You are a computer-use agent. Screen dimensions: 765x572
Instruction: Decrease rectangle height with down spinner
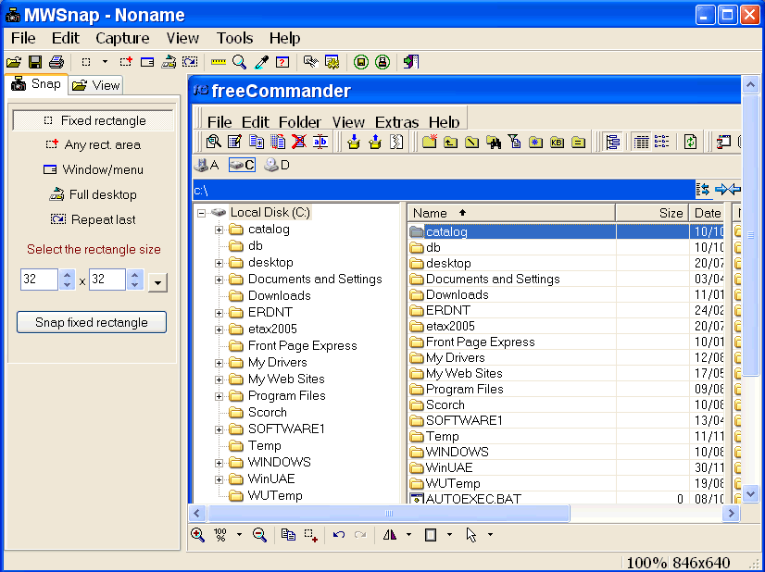point(135,285)
